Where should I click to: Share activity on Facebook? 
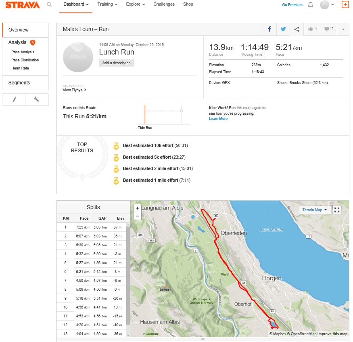click(269, 29)
